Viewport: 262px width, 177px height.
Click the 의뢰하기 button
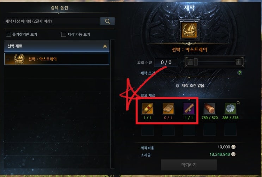point(189,165)
